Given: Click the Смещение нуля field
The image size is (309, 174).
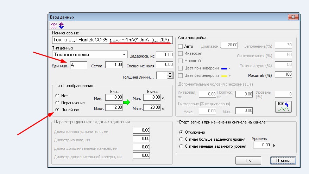Looking at the screenshot, I should pos(165,65).
